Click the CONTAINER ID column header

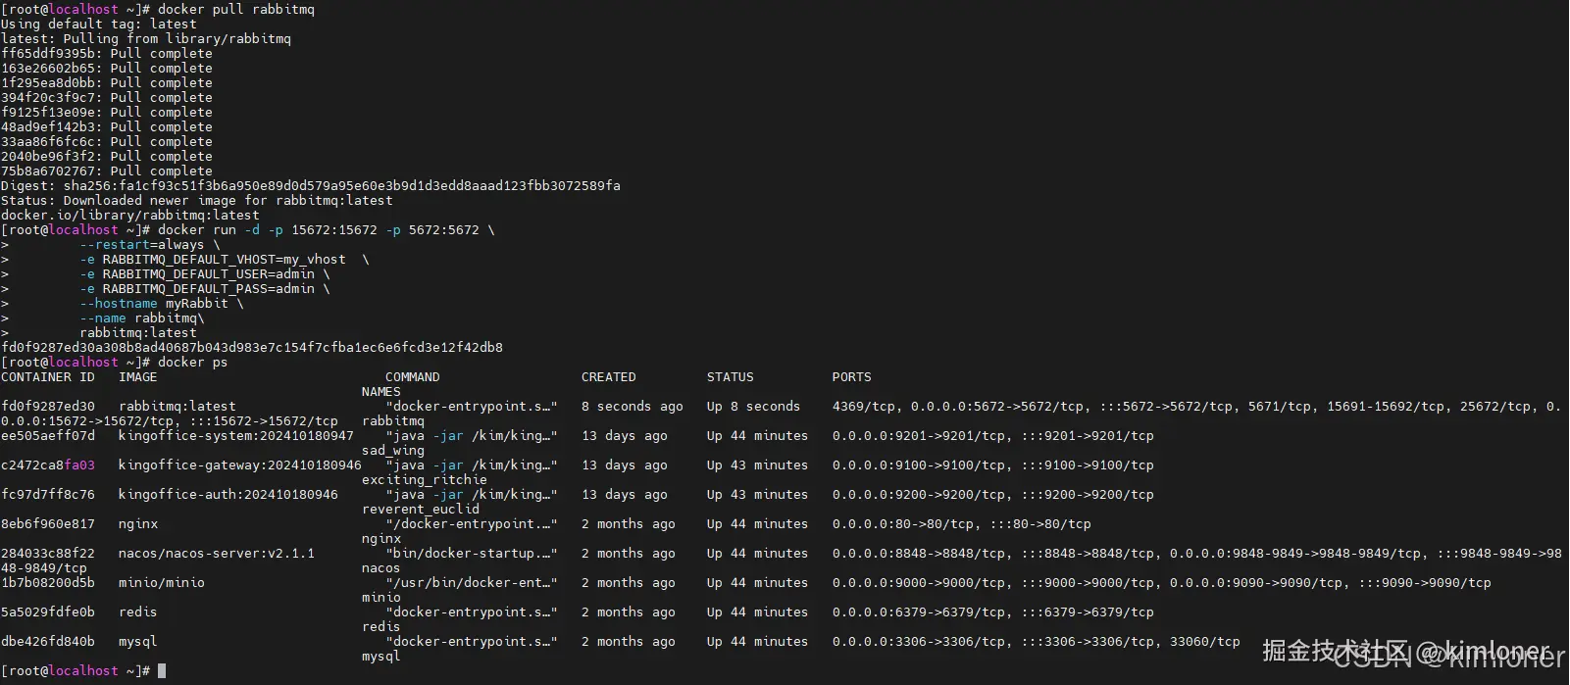(x=48, y=377)
